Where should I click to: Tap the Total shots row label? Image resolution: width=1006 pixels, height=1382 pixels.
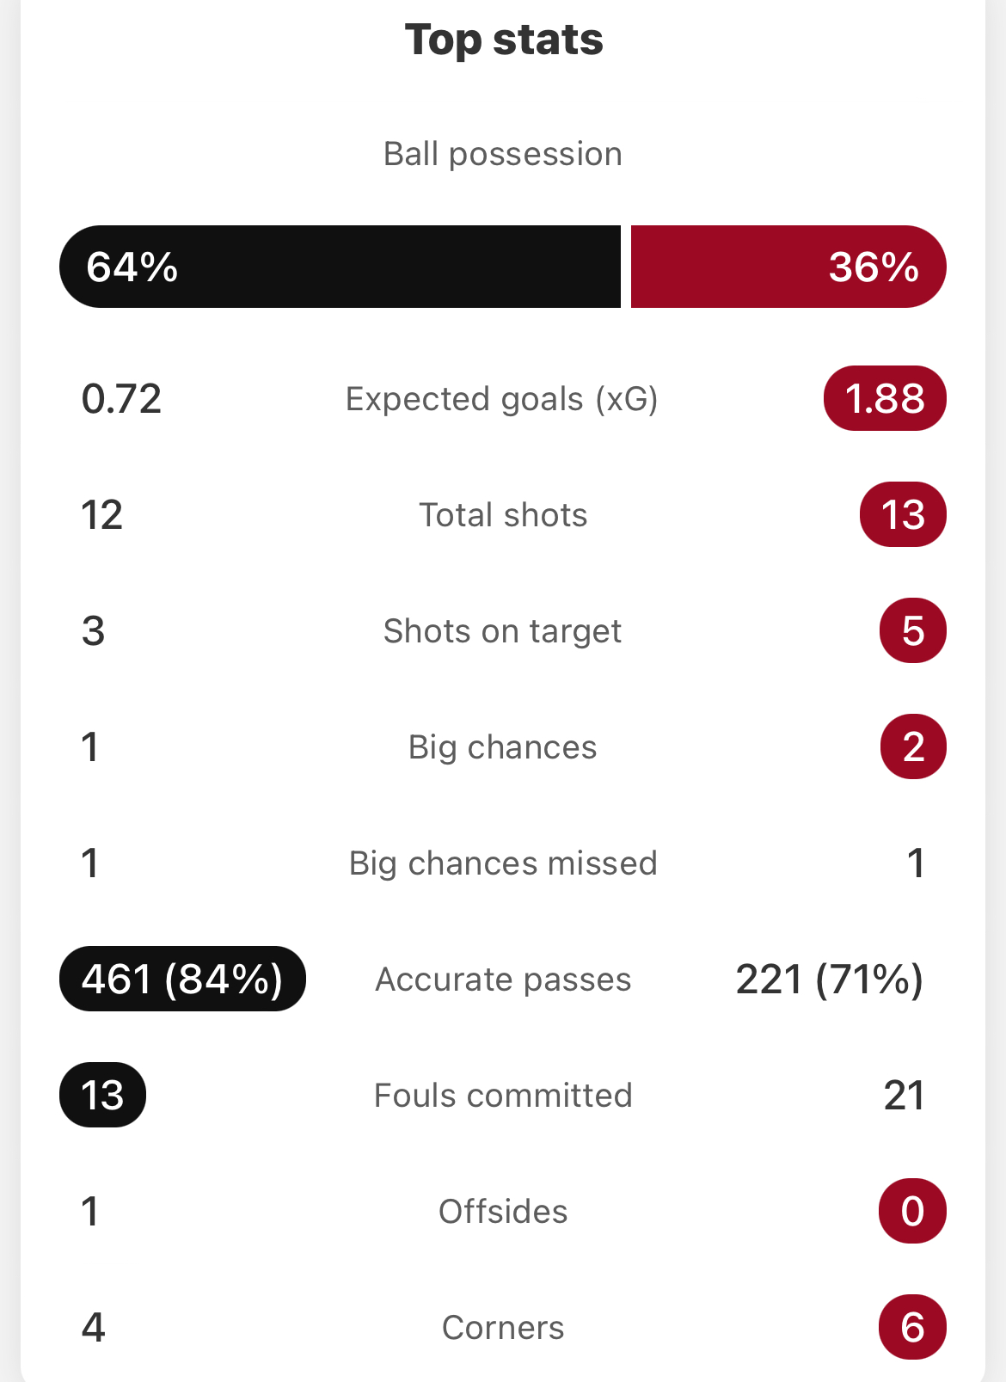click(x=503, y=515)
